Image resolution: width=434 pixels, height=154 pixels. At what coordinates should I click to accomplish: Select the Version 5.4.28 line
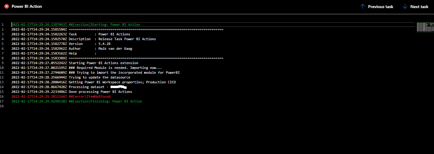(61, 44)
